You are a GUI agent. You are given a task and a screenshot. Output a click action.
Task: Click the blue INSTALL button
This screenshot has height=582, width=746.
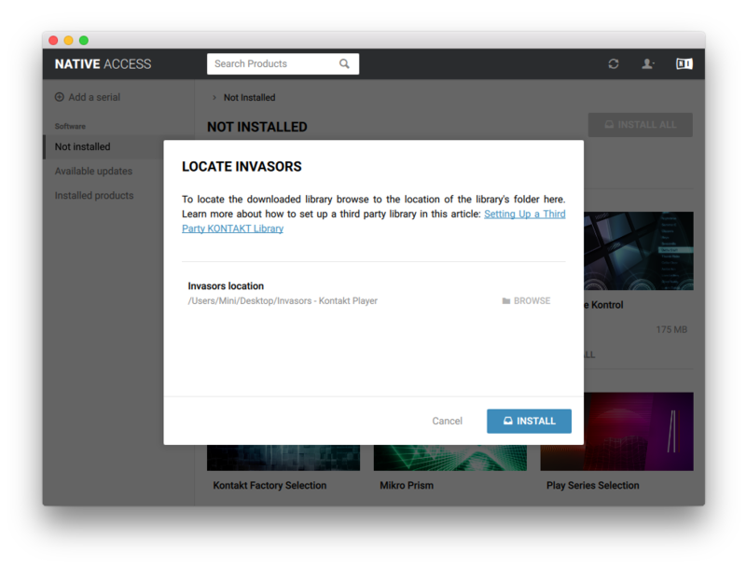529,422
